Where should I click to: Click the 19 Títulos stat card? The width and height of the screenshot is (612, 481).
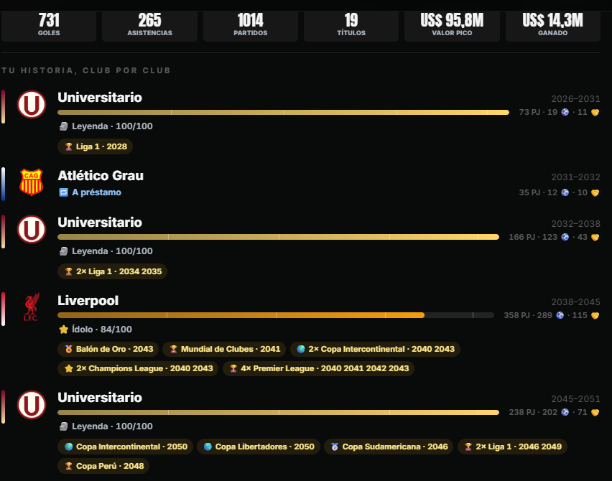point(351,26)
